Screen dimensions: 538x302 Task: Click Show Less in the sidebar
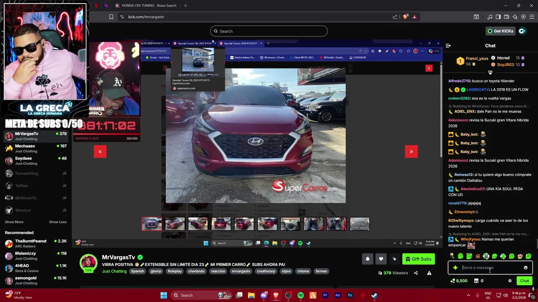pos(58,222)
